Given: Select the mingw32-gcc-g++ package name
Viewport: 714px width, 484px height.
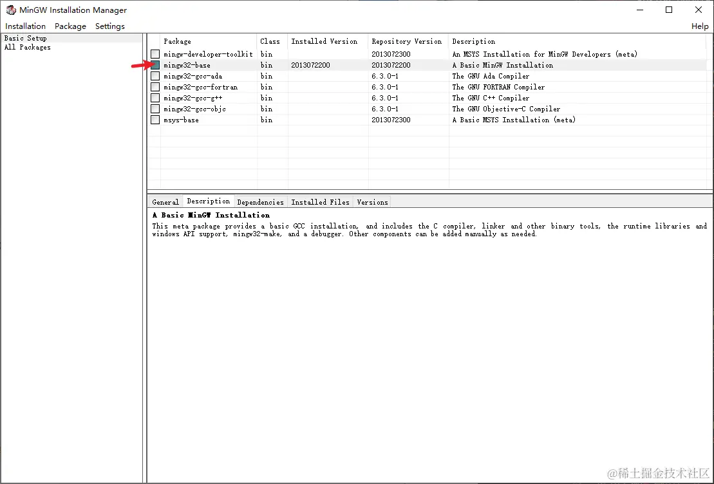Looking at the screenshot, I should (x=193, y=98).
